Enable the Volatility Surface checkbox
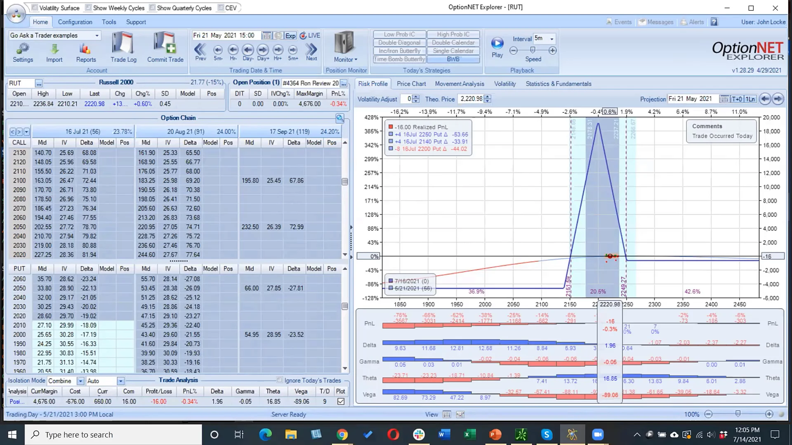This screenshot has width=792, height=445. [x=35, y=8]
